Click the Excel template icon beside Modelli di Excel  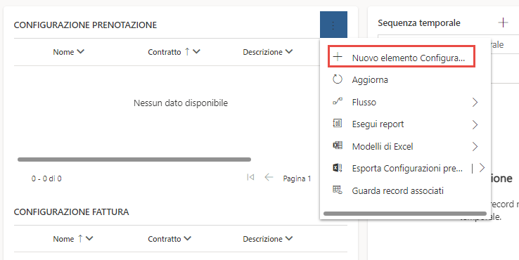click(x=338, y=146)
